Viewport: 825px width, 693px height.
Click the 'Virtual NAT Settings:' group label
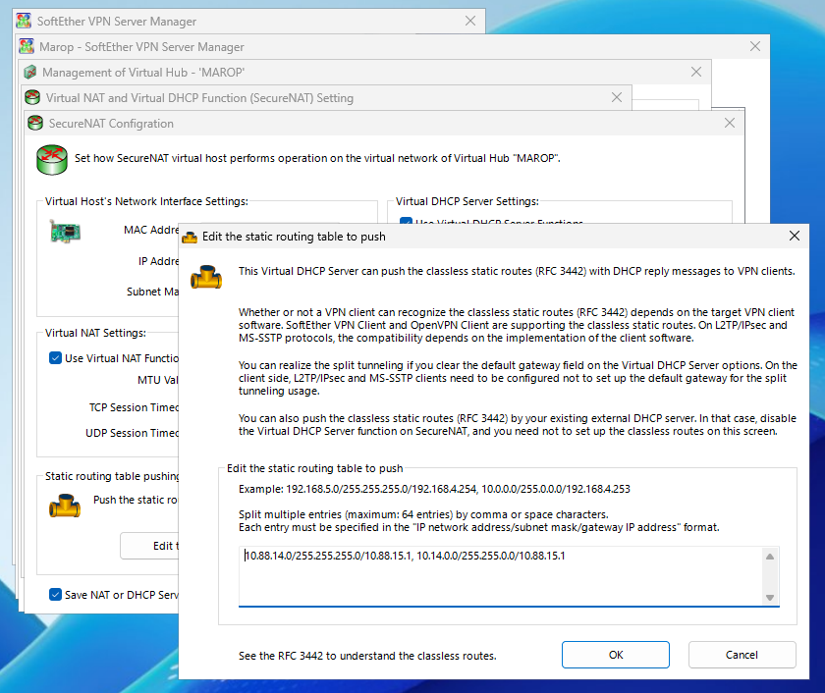96,333
